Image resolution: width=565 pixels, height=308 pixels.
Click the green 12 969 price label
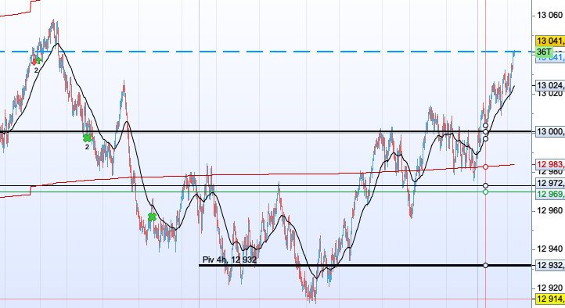(550, 195)
